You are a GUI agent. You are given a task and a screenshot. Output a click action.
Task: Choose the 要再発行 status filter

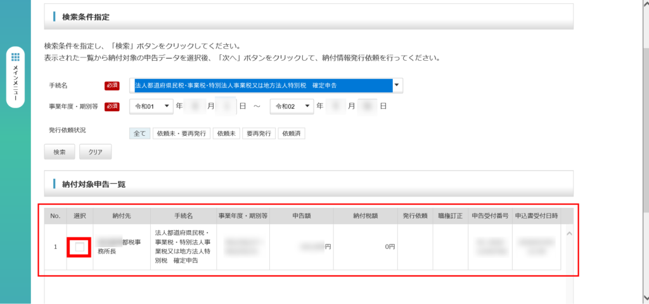click(259, 133)
